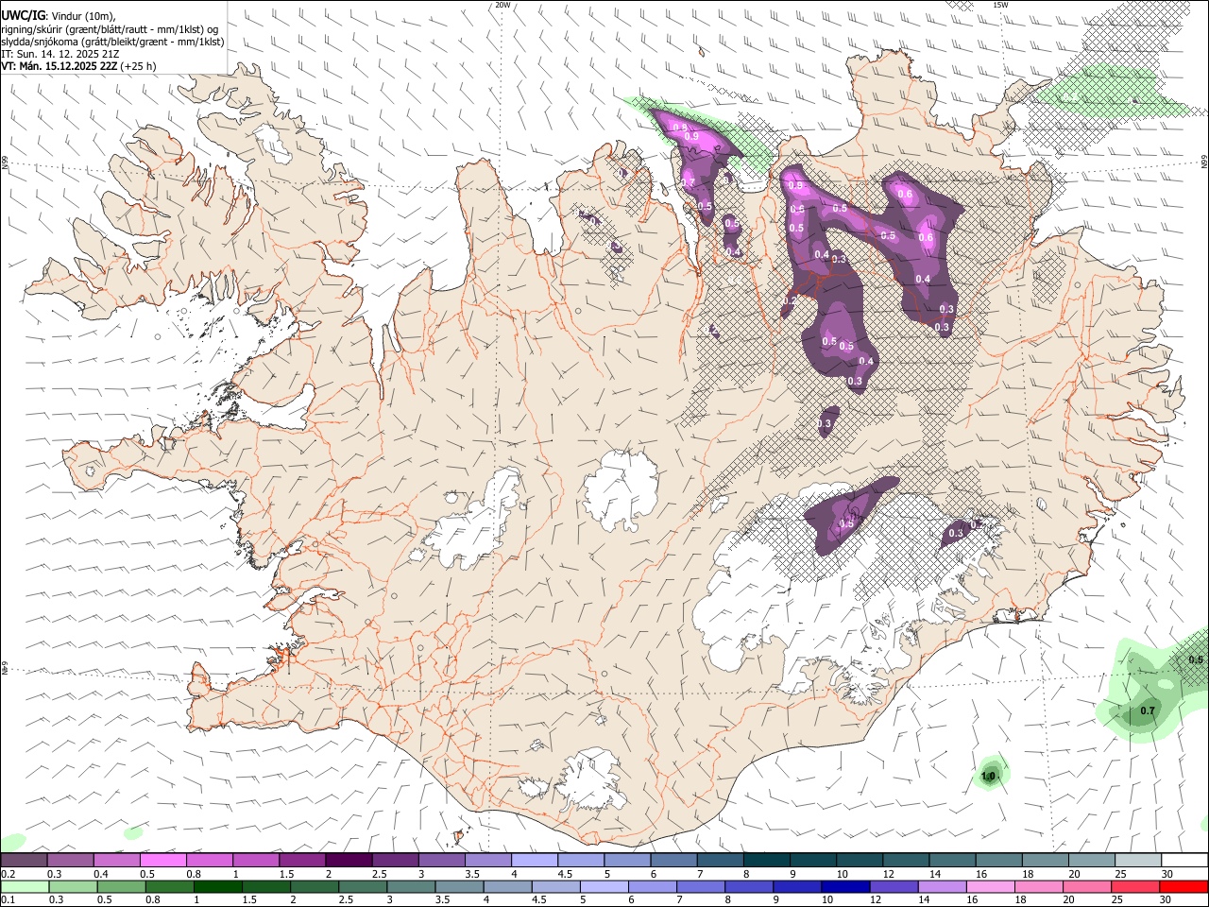Screen dimensions: 1209x907
Task: Select the dark teal 8–9 swatch in the upper legend
Action: [767, 861]
